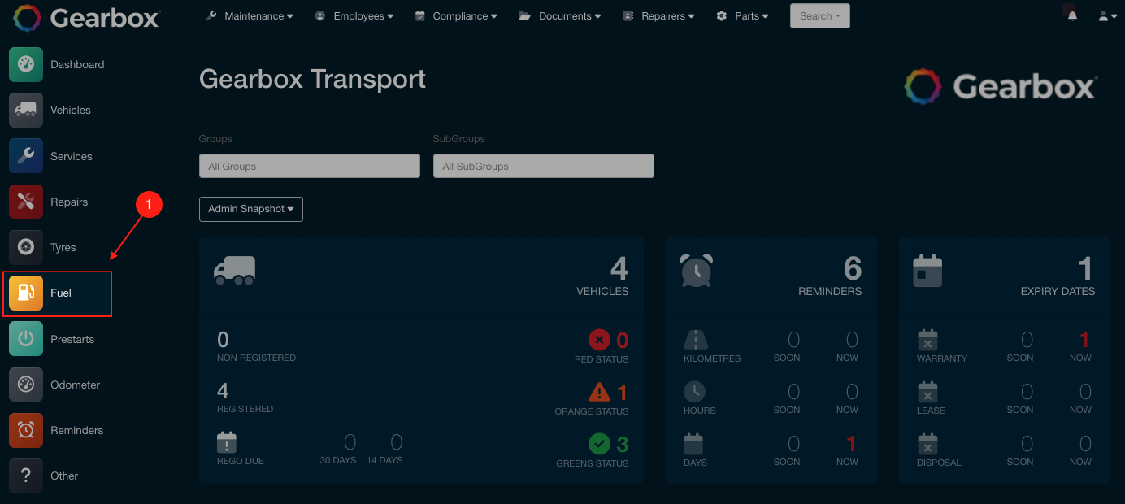Open the 4 Vehicles total count
Screen dimensions: 1125x504
[619, 268]
